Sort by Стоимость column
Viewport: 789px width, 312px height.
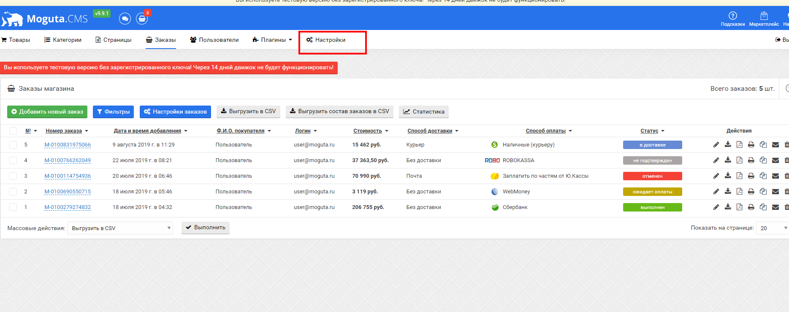tap(371, 131)
